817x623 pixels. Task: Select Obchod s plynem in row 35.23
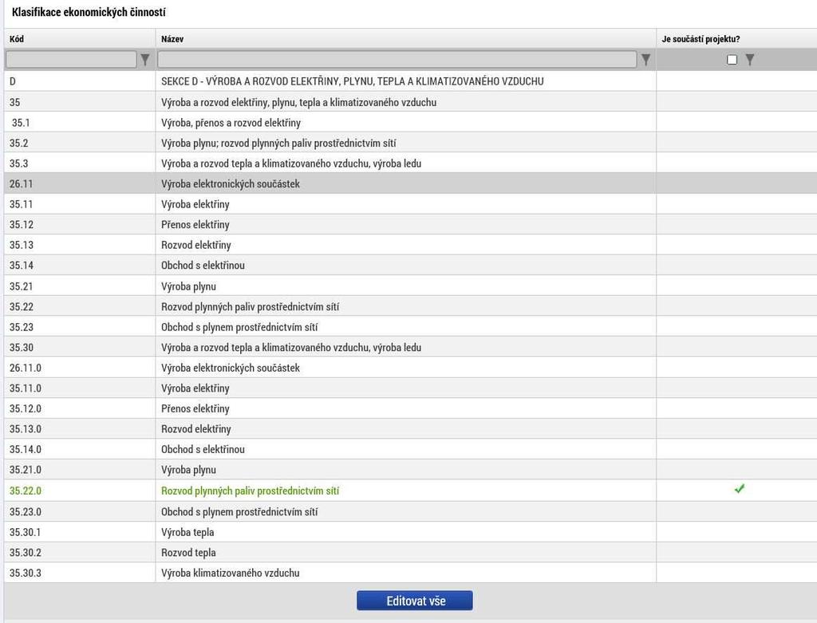click(x=239, y=327)
